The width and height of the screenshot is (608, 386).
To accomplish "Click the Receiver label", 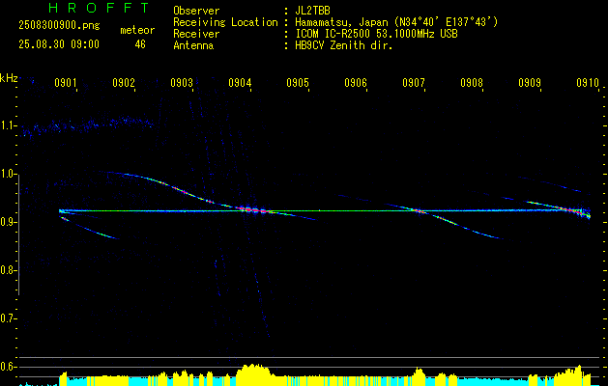I will 196,34.
